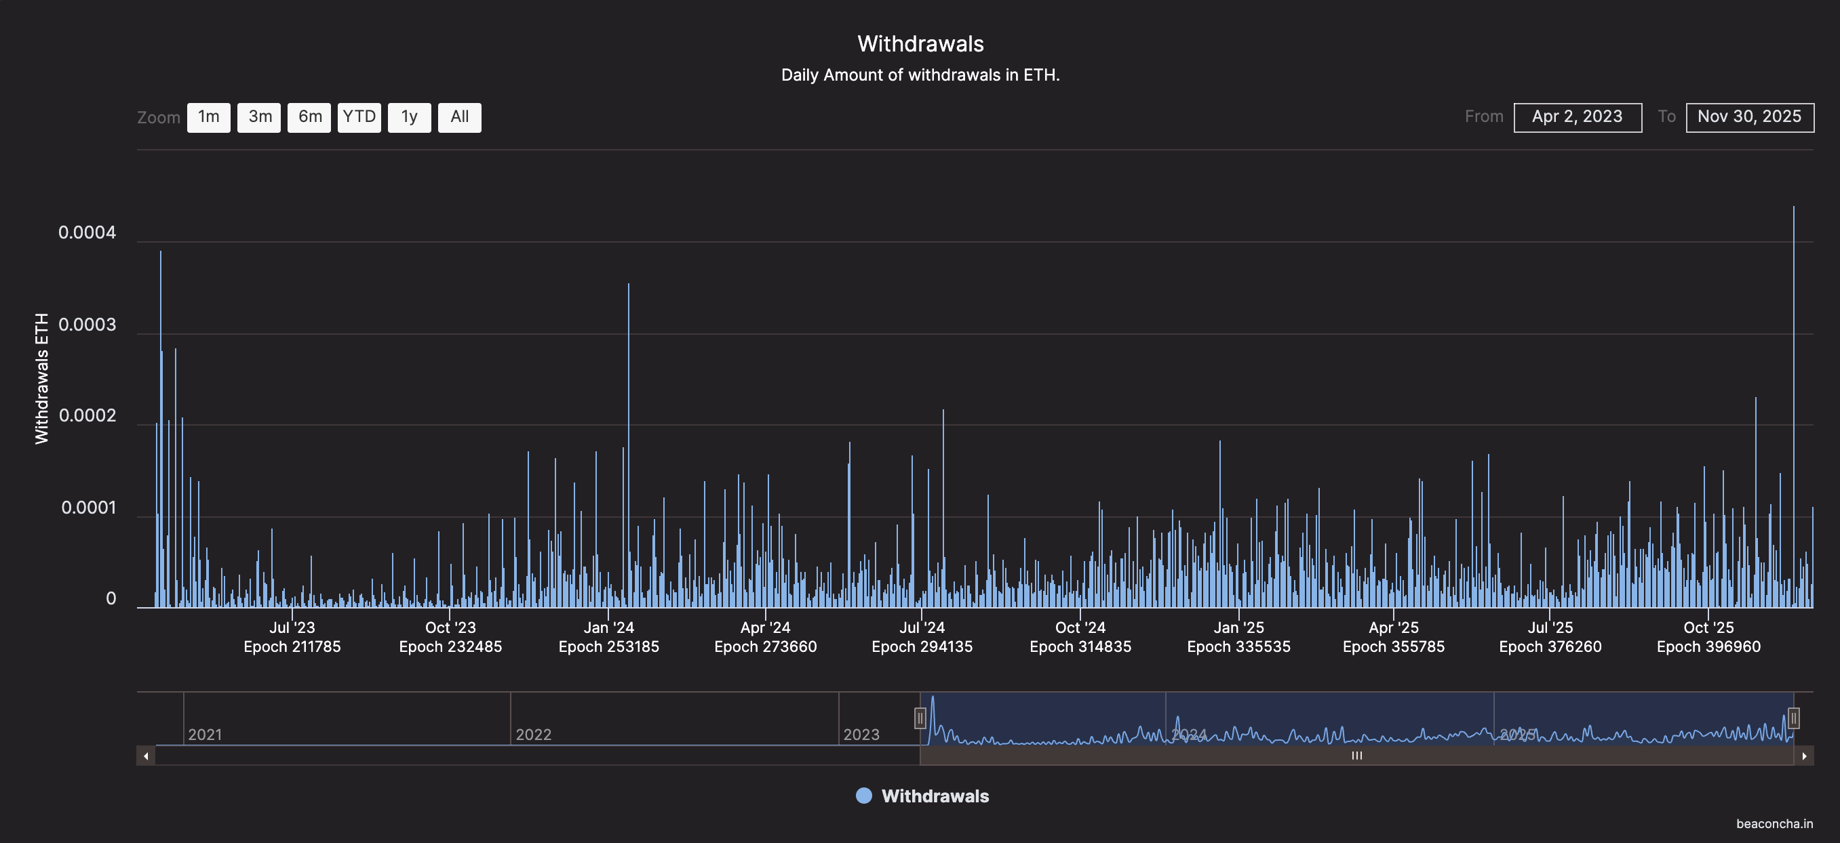Select the 1y zoom preset
1840x843 pixels.
click(408, 117)
